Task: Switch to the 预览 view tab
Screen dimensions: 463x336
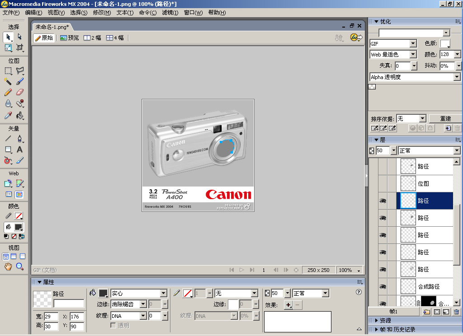Action: click(x=69, y=38)
